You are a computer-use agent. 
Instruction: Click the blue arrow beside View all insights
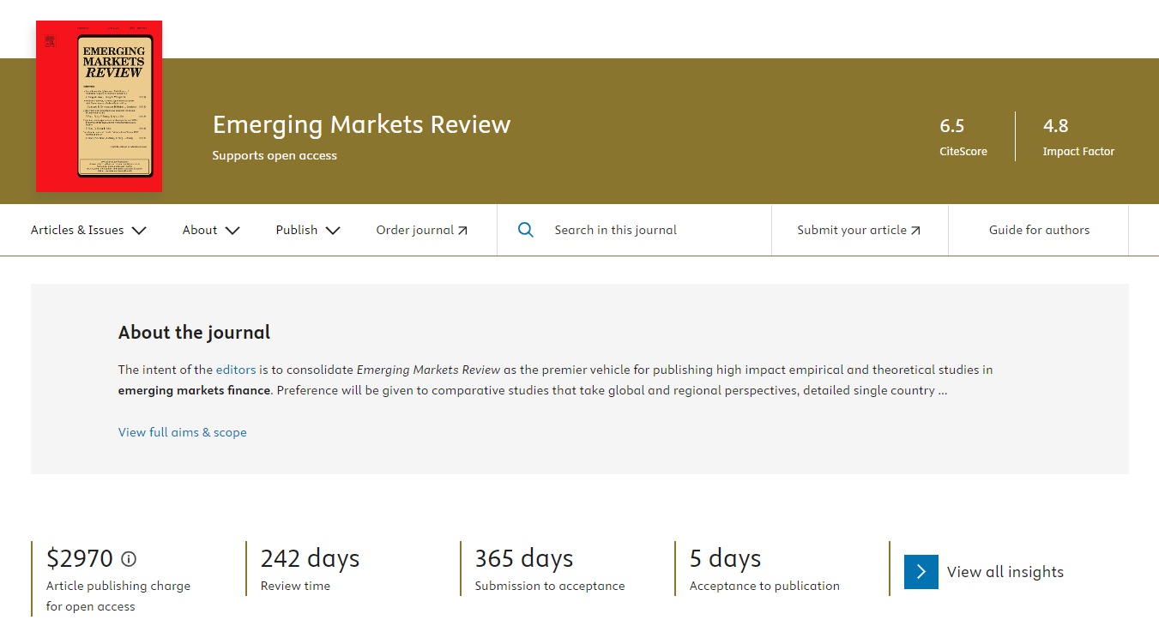[921, 572]
